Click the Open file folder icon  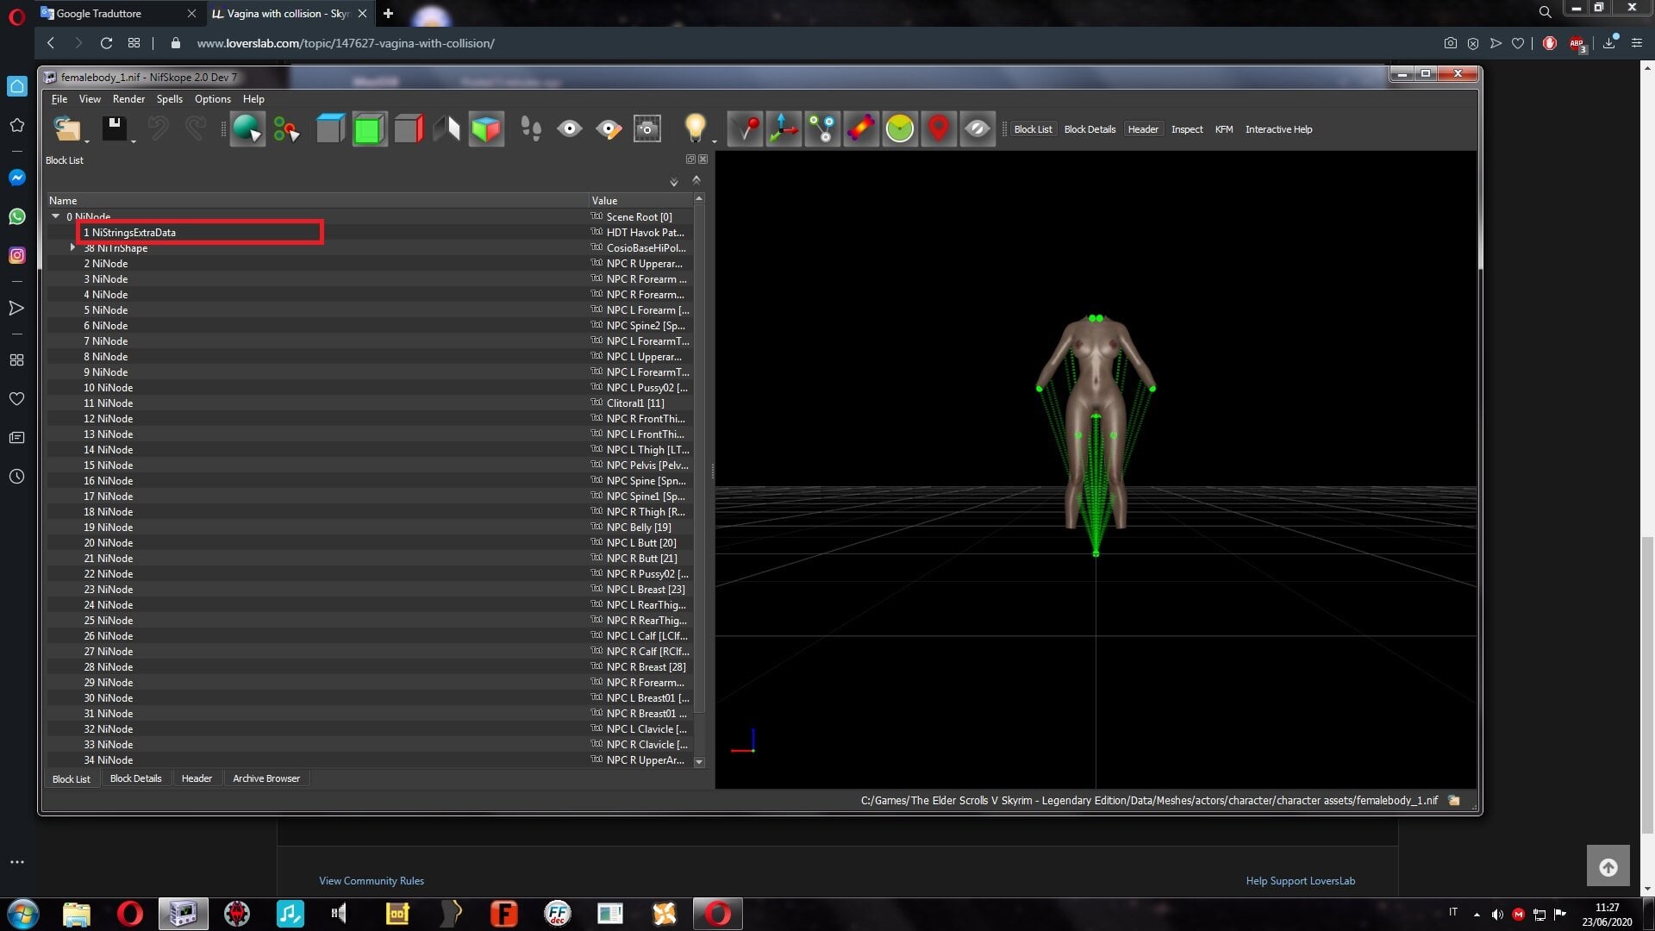click(67, 128)
